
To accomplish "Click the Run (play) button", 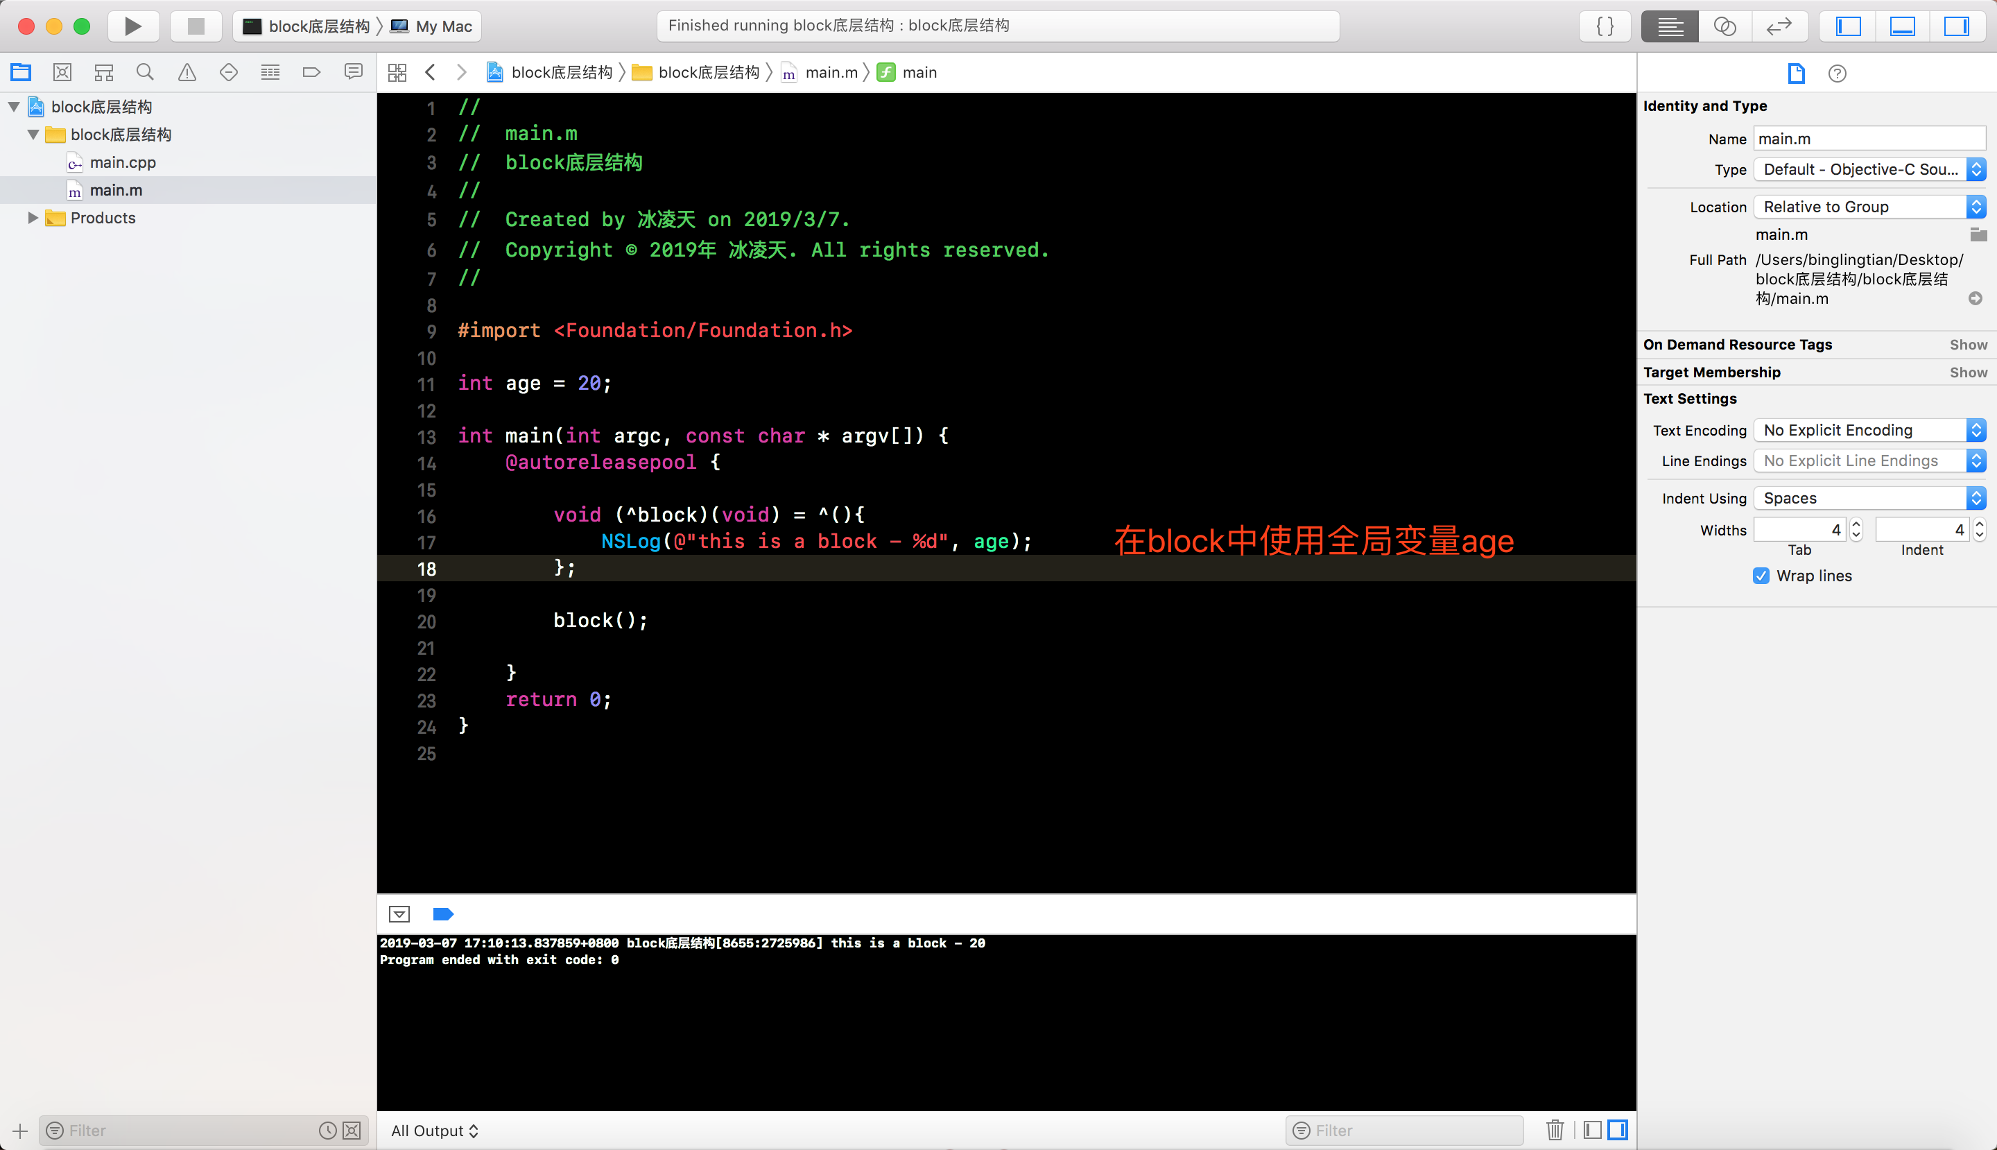I will (132, 26).
